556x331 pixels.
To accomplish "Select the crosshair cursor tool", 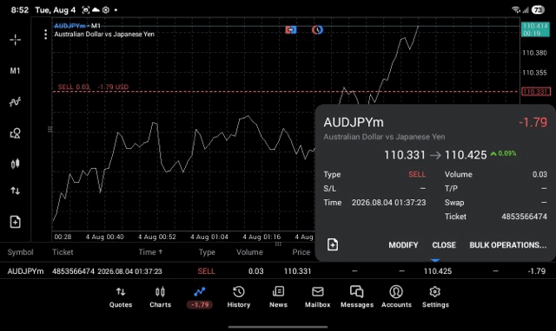I will click(15, 40).
